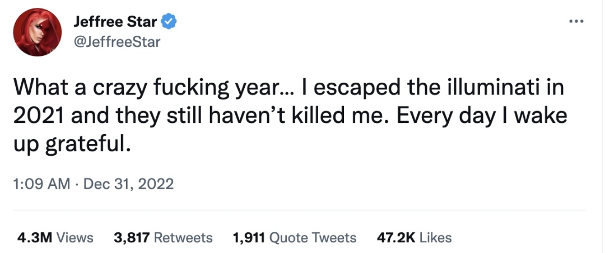This screenshot has width=605, height=253.
Task: Show the Retweets list
Action: click(x=183, y=237)
